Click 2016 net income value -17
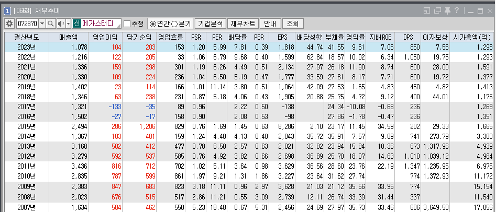This screenshot has height=212, width=496. [x=150, y=117]
